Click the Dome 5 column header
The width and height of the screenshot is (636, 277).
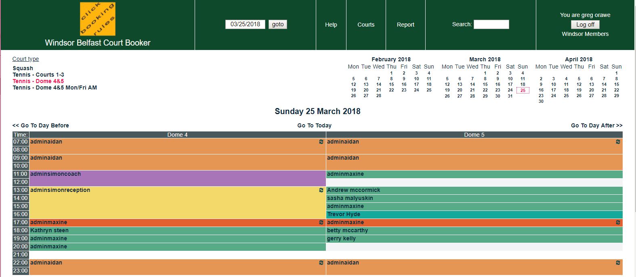pos(474,135)
